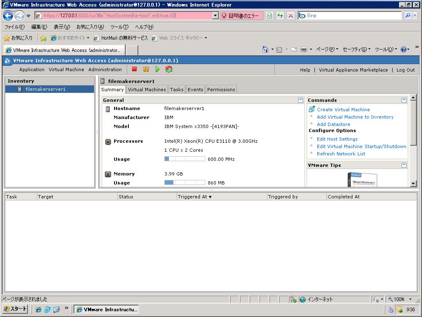Click the Help link
The height and width of the screenshot is (317, 422).
pyautogui.click(x=305, y=70)
